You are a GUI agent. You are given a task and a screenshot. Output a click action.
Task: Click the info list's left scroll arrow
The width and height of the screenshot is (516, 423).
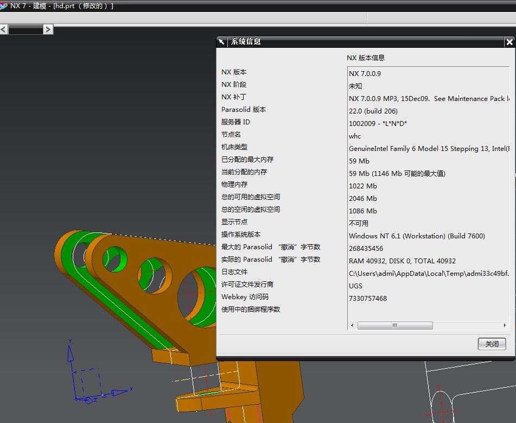click(x=352, y=325)
